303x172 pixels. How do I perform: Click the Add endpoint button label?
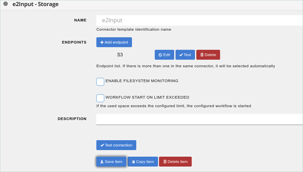[x=116, y=42]
